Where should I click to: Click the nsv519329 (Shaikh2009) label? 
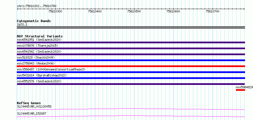[x=36, y=57]
